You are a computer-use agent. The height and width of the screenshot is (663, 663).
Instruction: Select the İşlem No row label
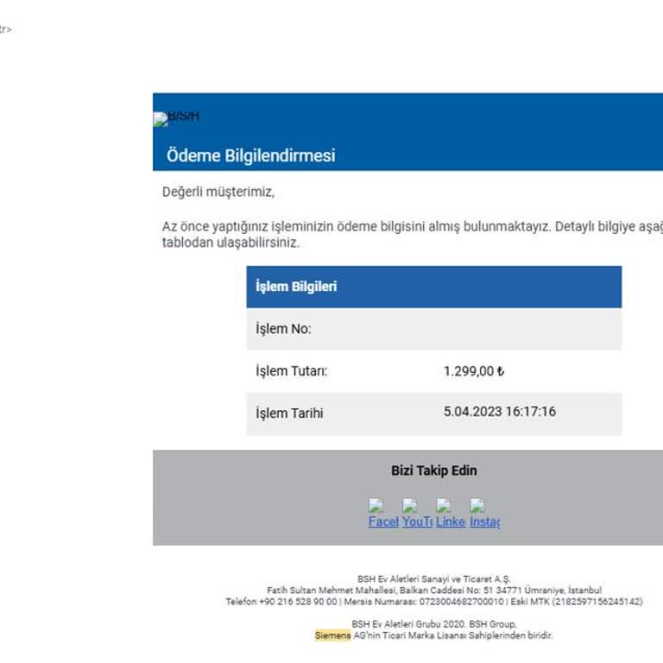pyautogui.click(x=283, y=329)
